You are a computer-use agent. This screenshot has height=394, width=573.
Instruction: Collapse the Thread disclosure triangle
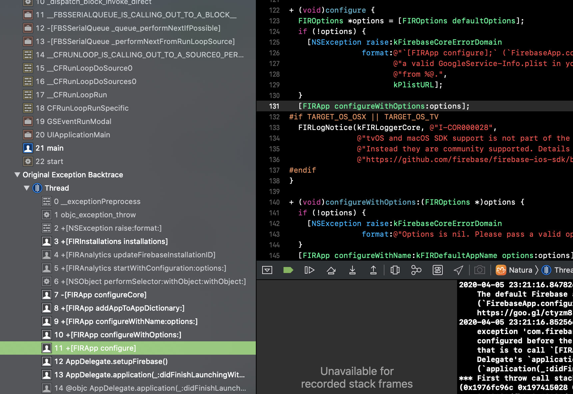[x=27, y=188]
